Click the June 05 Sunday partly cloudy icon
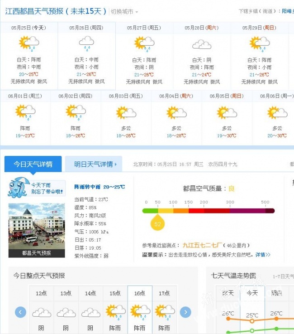 point(227,112)
